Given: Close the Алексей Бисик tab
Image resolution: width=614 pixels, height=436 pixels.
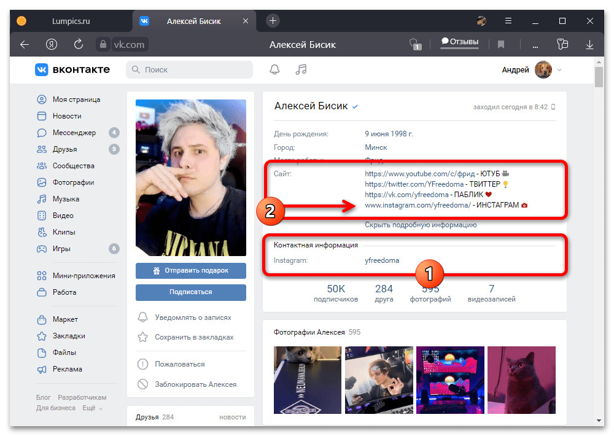Looking at the screenshot, I should [246, 21].
